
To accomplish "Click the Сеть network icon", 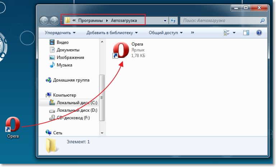I will (x=49, y=132).
